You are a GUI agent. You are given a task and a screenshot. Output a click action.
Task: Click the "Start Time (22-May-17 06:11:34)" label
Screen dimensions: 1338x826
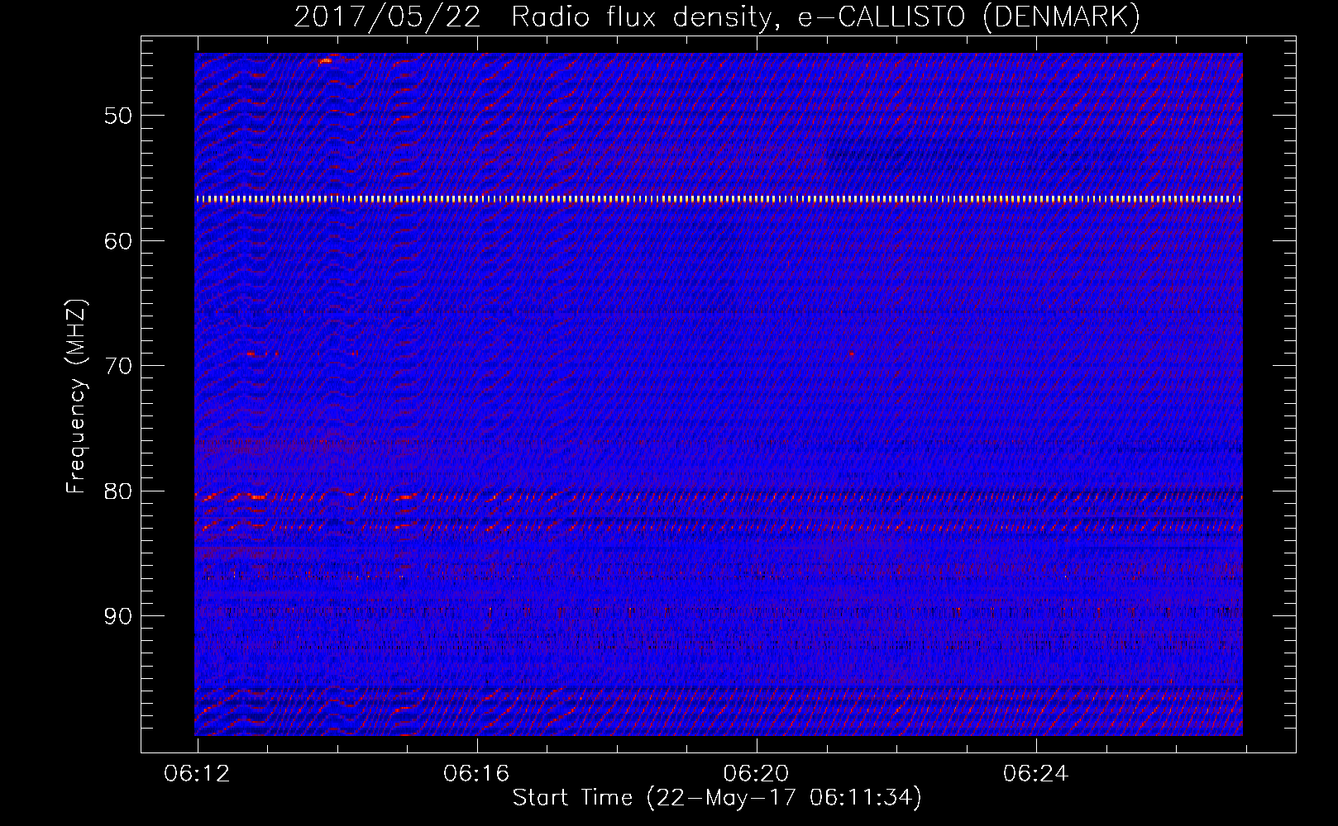(717, 798)
